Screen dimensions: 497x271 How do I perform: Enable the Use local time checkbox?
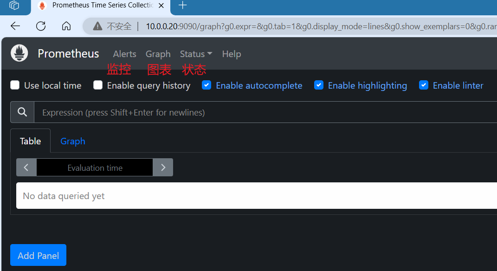[x=15, y=85]
